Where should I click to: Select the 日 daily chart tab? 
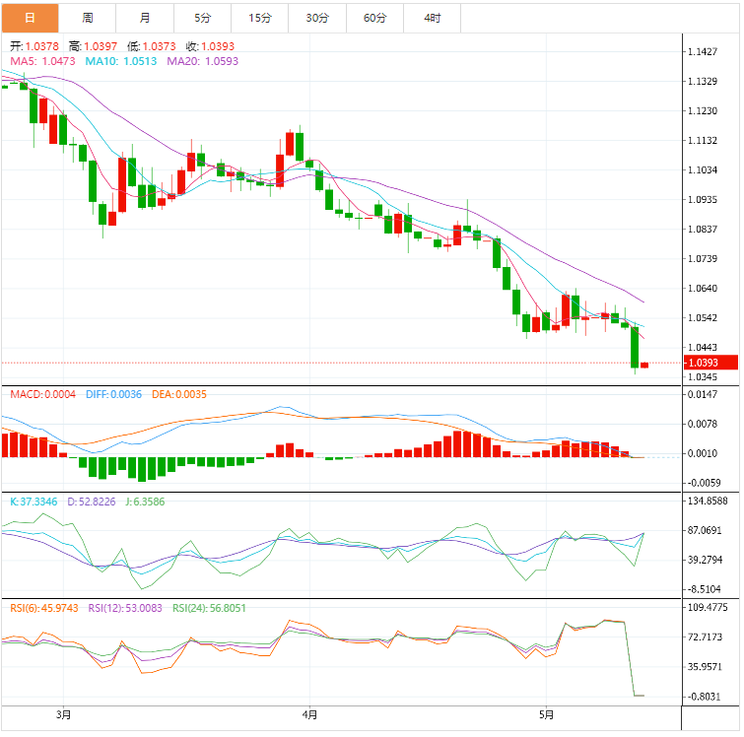[30, 18]
